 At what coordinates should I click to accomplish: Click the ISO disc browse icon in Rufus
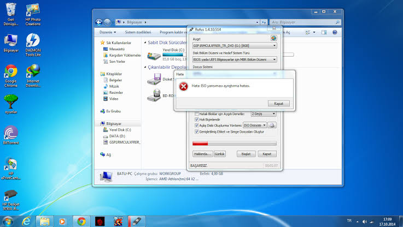click(x=272, y=125)
